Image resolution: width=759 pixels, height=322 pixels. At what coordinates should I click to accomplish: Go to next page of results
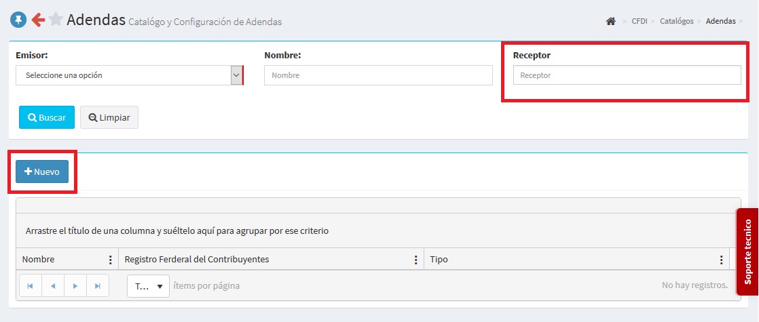tap(75, 286)
